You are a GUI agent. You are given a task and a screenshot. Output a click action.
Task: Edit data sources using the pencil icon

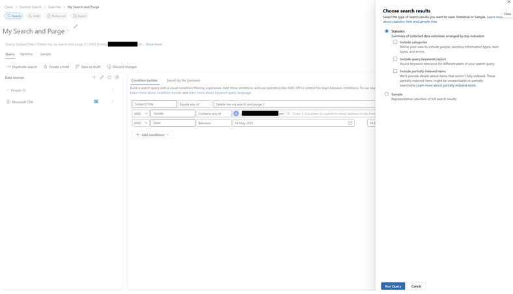tap(102, 77)
